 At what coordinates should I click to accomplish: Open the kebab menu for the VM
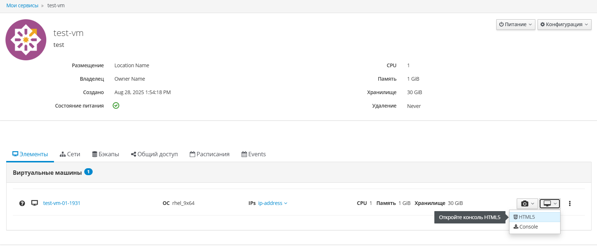[570, 203]
